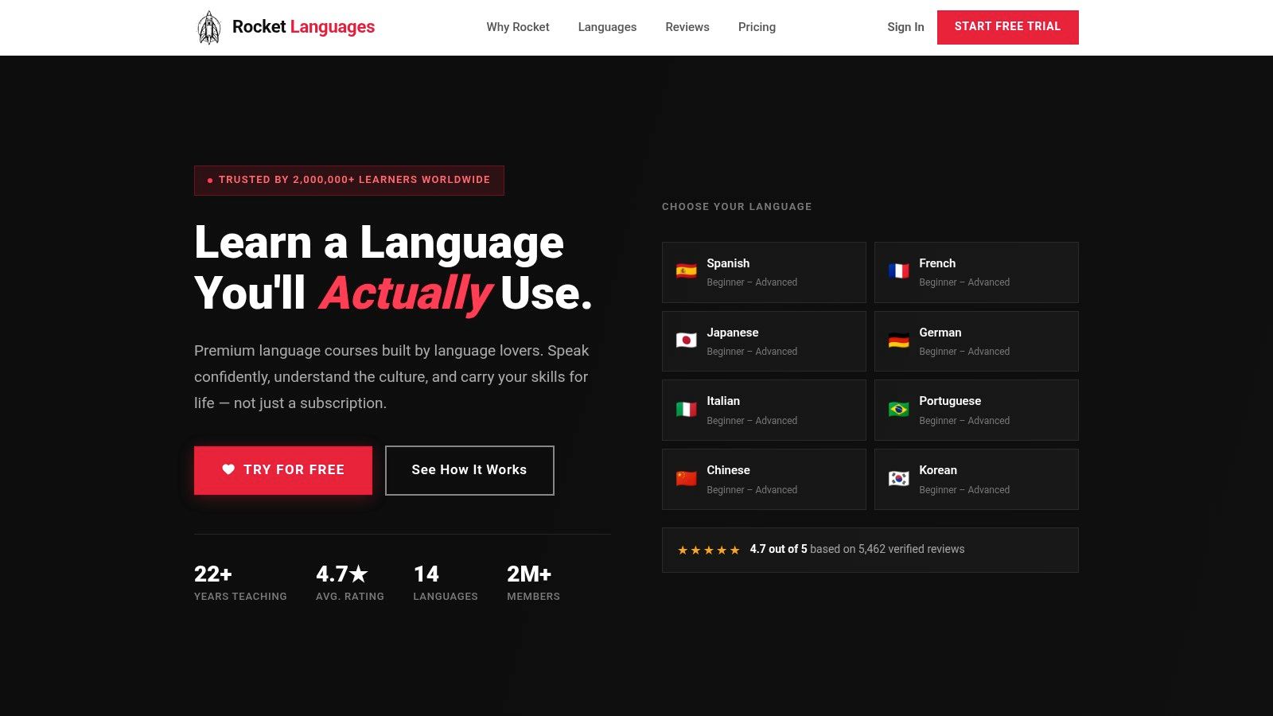Image resolution: width=1273 pixels, height=716 pixels.
Task: Open the Chinese course name
Action: tap(728, 470)
